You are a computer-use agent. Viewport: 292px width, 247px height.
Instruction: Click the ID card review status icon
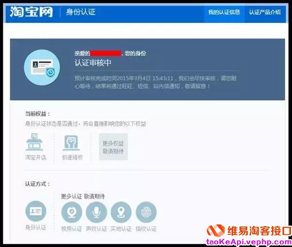[42, 68]
